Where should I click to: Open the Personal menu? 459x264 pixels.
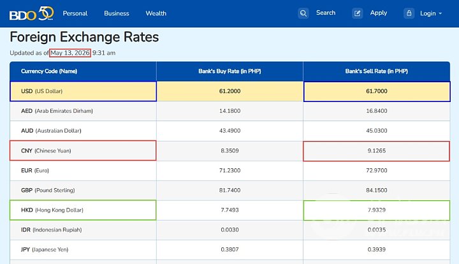75,13
